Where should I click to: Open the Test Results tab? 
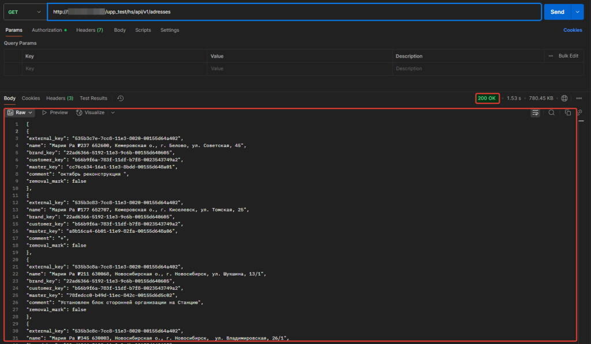click(x=93, y=99)
